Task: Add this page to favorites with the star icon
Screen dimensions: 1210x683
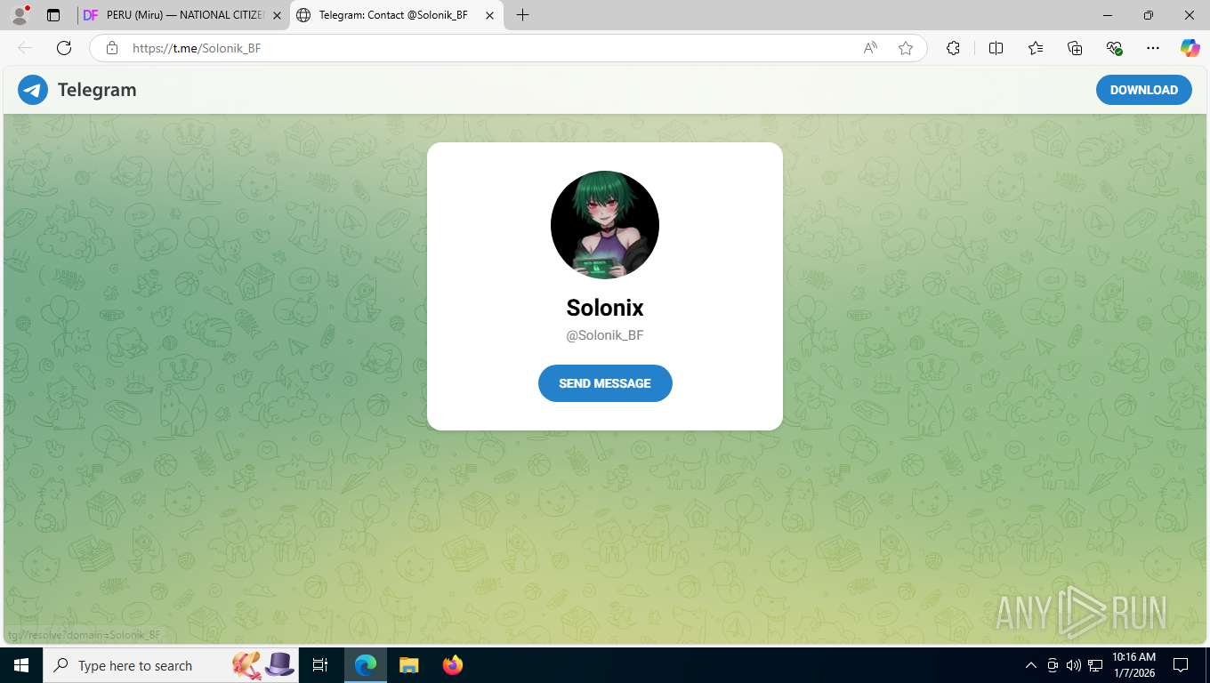Action: 906,48
